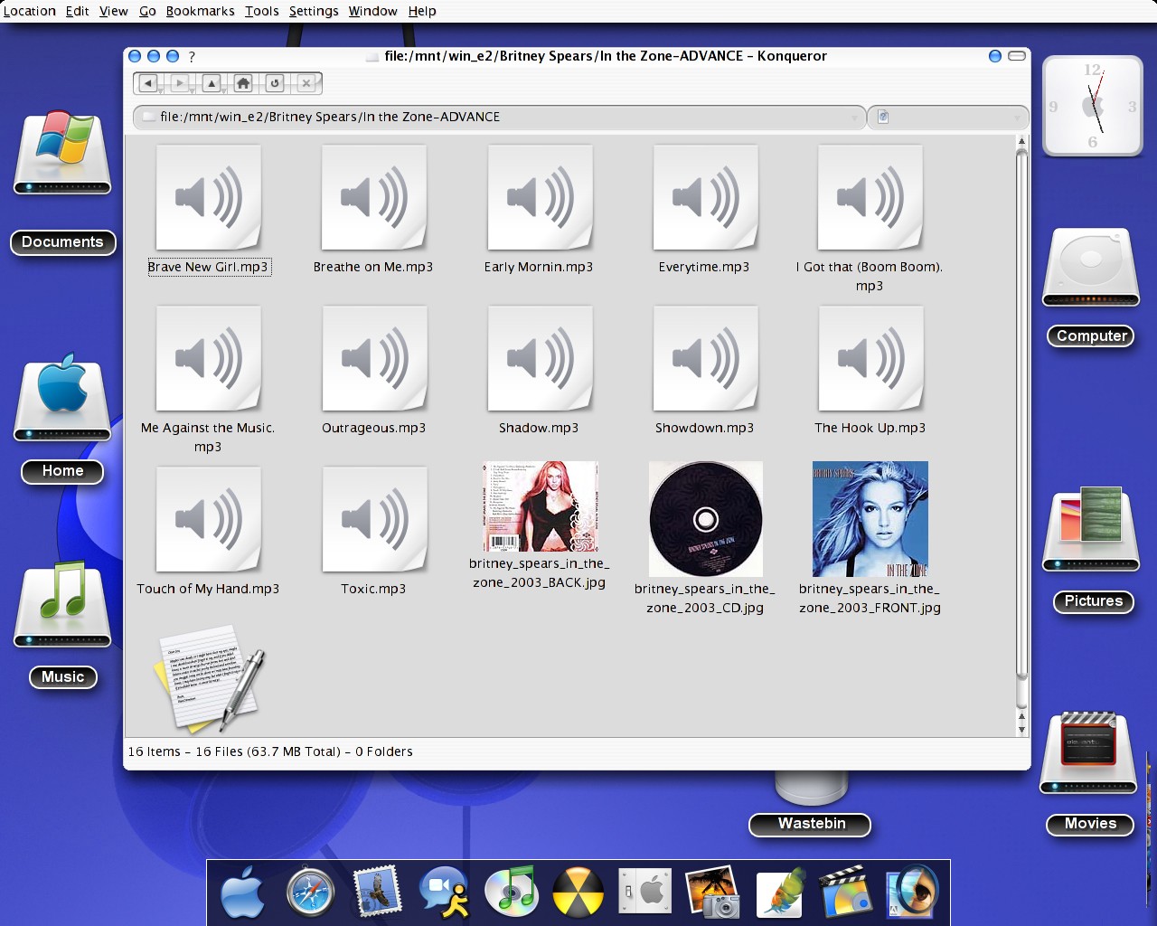1157x926 pixels.
Task: Click the status bar text '16 Items - 16 Files'
Action: pos(270,751)
